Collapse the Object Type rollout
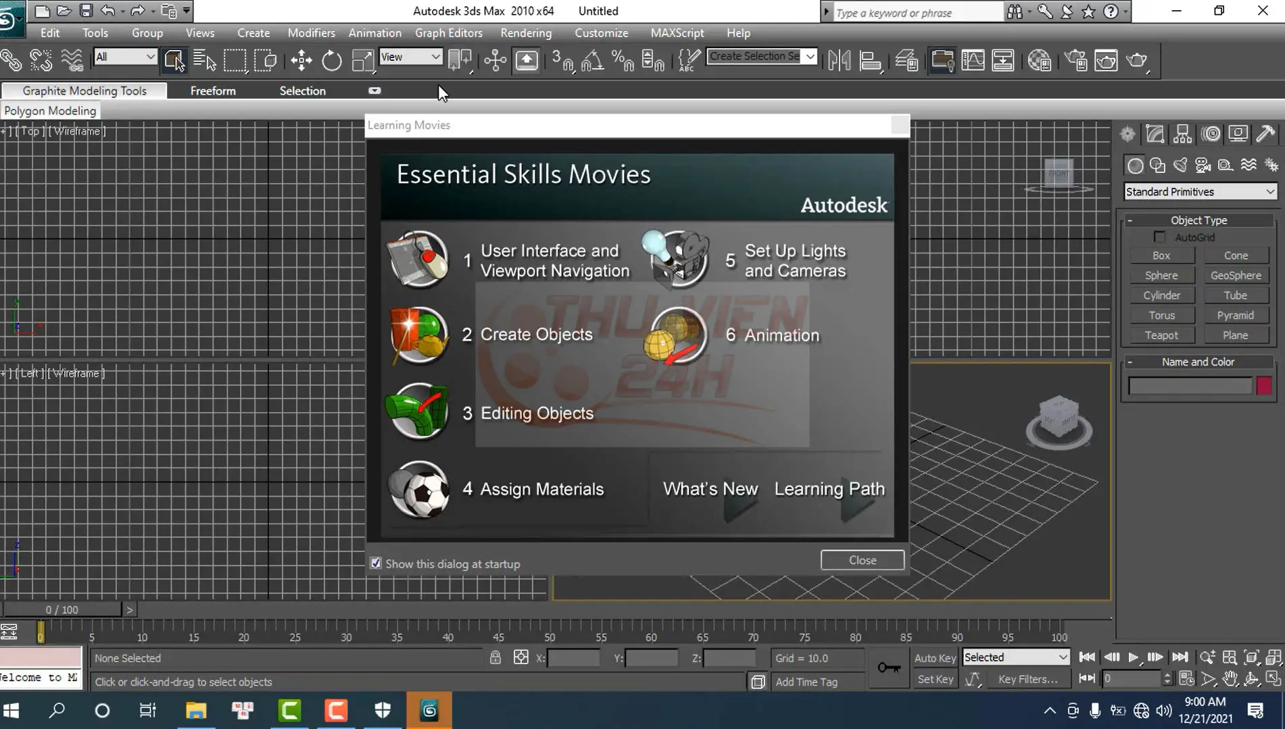Viewport: 1285px width, 729px height. coord(1198,220)
